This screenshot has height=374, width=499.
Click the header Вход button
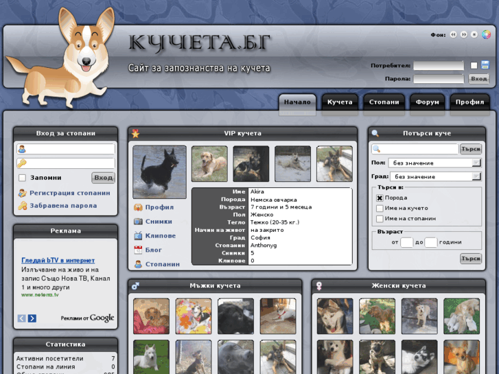pyautogui.click(x=478, y=79)
